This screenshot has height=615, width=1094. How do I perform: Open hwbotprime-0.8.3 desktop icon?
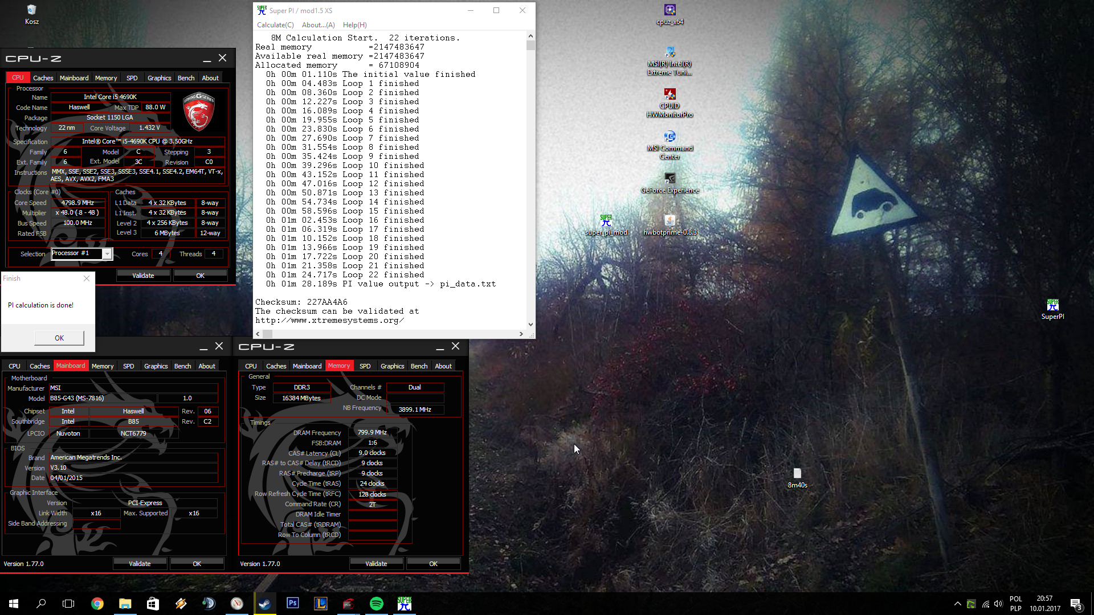[x=670, y=225]
